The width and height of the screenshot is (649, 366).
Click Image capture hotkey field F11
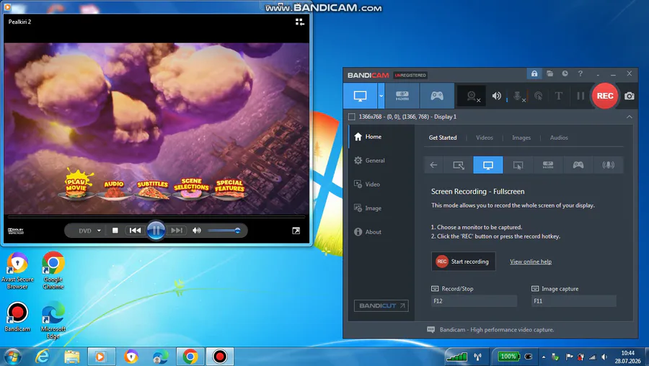(574, 301)
